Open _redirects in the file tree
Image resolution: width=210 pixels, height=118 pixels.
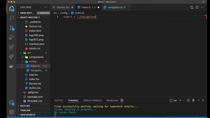[x=35, y=22]
